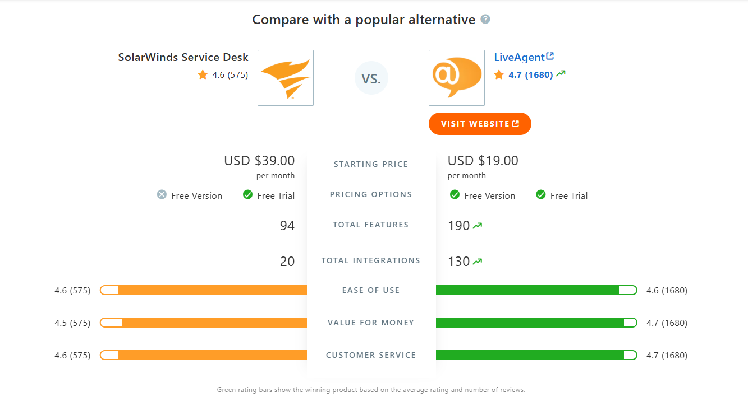Click the VS. circle between the products

(x=371, y=78)
